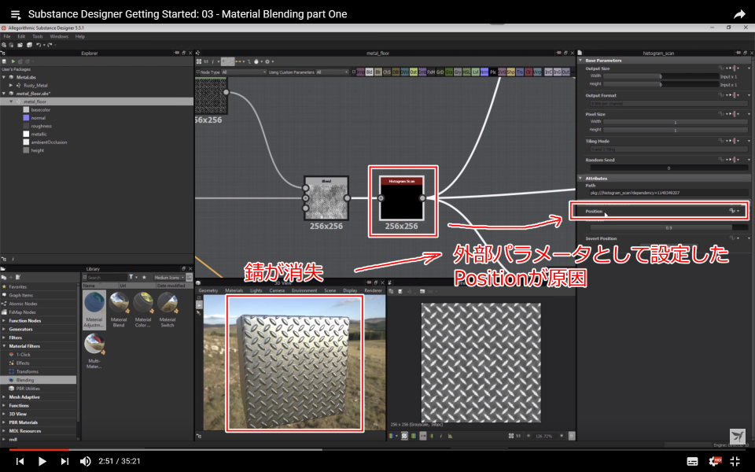Viewport: 755px width, 472px height.
Task: Click Histogram Scan node output connector
Action: click(422, 198)
